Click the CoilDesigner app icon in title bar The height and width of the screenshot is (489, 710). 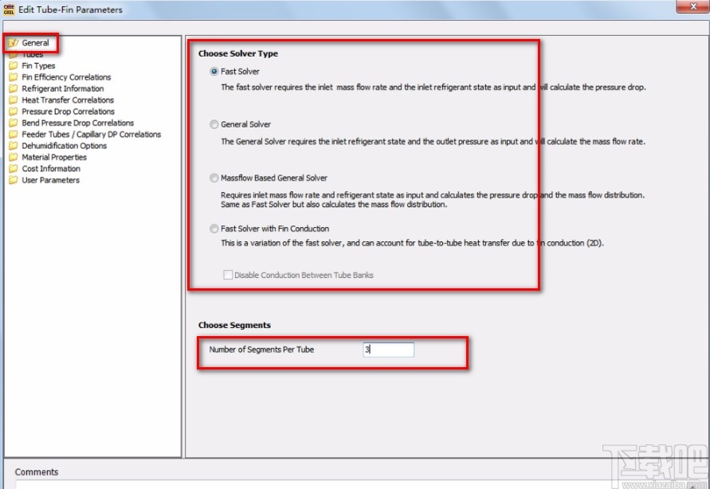(x=9, y=10)
